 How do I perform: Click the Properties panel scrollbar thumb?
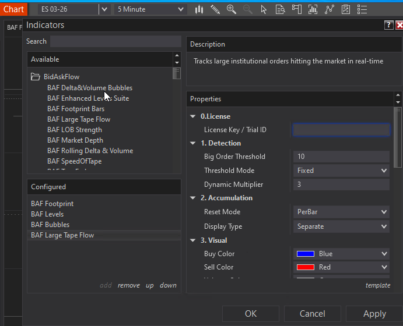(x=398, y=137)
